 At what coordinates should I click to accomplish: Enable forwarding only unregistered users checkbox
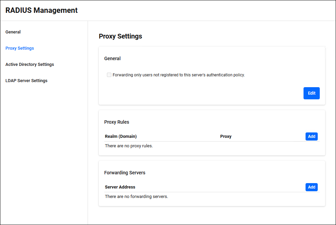(109, 75)
